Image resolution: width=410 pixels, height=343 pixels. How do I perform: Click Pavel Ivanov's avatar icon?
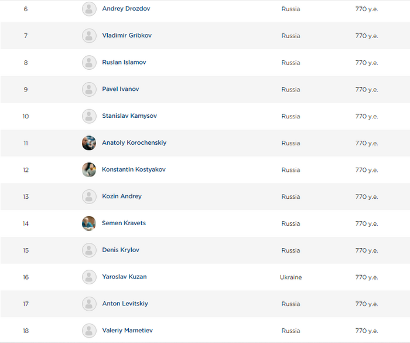pos(89,90)
